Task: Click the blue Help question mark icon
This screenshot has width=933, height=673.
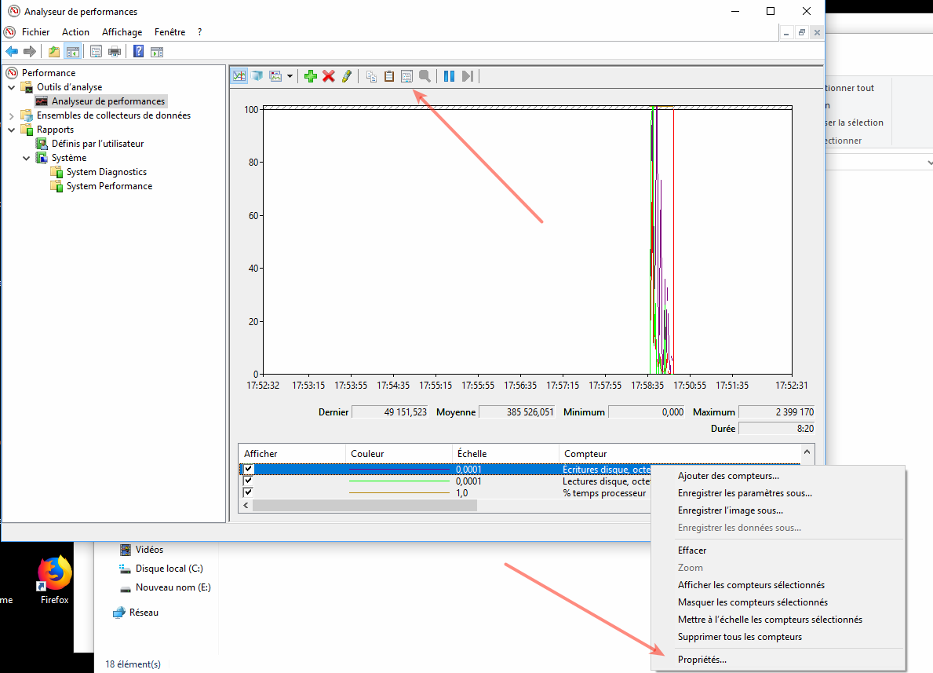Action: coord(138,52)
